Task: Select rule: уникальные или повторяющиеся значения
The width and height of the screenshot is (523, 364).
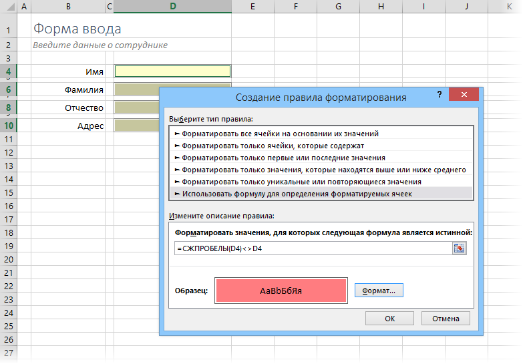Action: pyautogui.click(x=321, y=182)
